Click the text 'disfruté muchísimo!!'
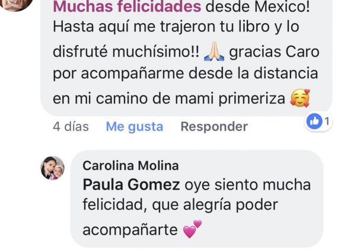 pos(126,52)
